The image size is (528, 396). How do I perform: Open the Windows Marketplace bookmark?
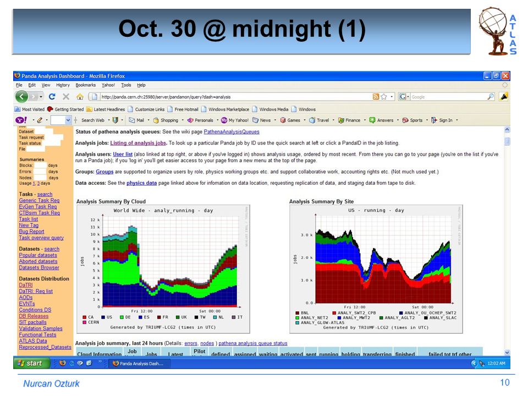point(226,109)
